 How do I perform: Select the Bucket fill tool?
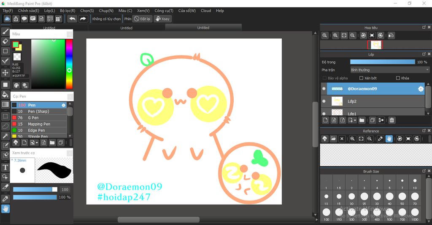[x=5, y=95]
